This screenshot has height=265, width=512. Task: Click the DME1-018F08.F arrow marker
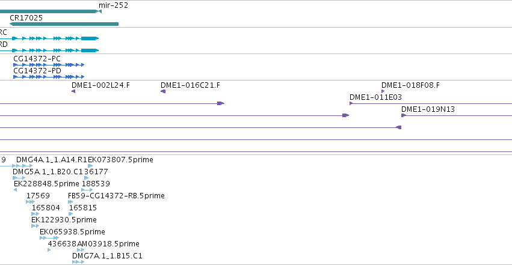383,91
